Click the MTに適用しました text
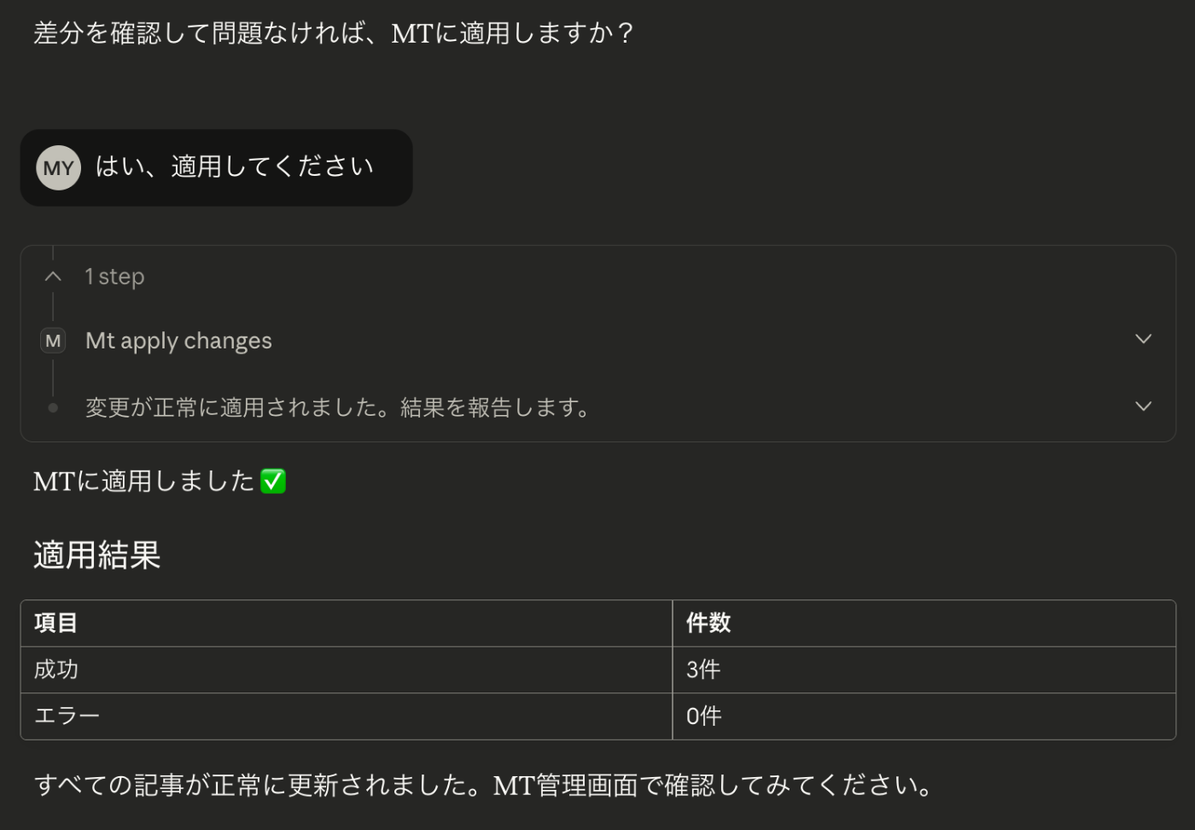 pyautogui.click(x=143, y=482)
